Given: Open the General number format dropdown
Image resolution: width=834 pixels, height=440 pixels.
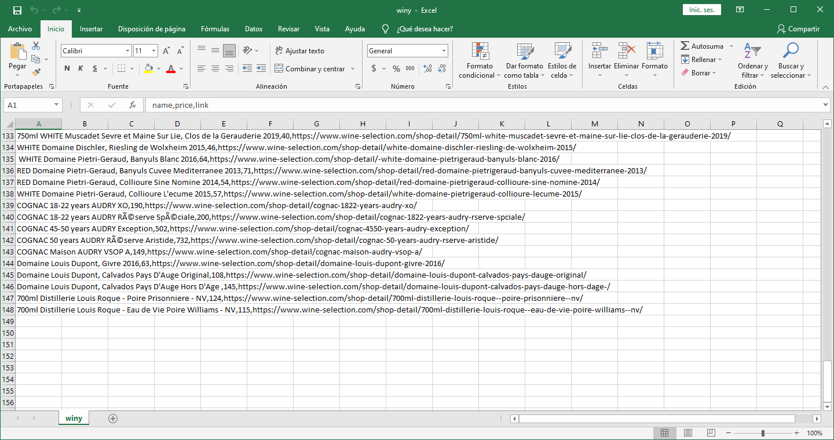Looking at the screenshot, I should [x=444, y=51].
